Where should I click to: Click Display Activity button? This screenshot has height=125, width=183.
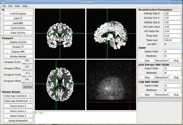[x=18, y=42]
